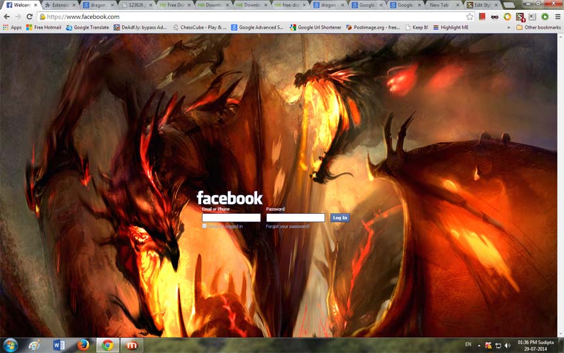This screenshot has height=353, width=564.
Task: Click the page vertical scrollbar
Action: pos(560,186)
